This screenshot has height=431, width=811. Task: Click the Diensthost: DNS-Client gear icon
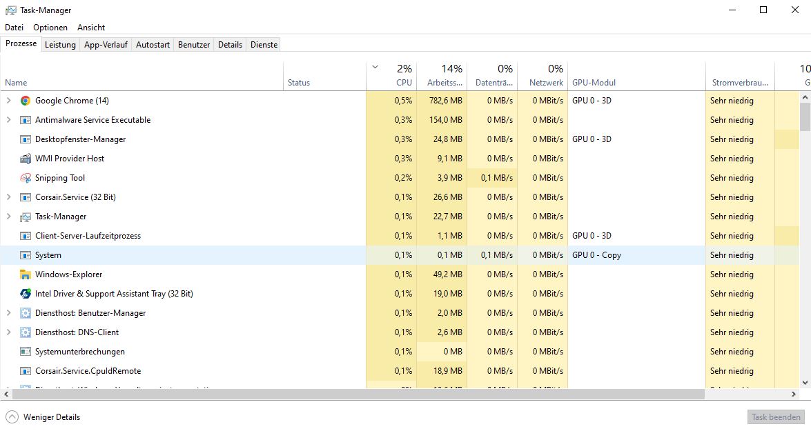coord(26,332)
